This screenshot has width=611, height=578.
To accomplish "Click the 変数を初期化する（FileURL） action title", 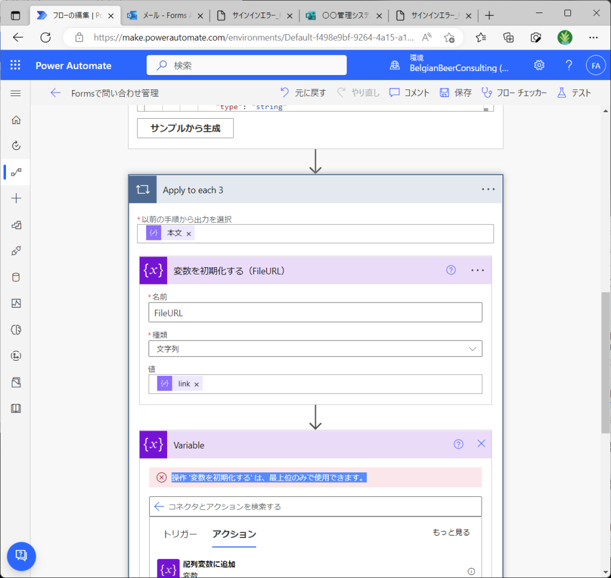I will tap(229, 271).
